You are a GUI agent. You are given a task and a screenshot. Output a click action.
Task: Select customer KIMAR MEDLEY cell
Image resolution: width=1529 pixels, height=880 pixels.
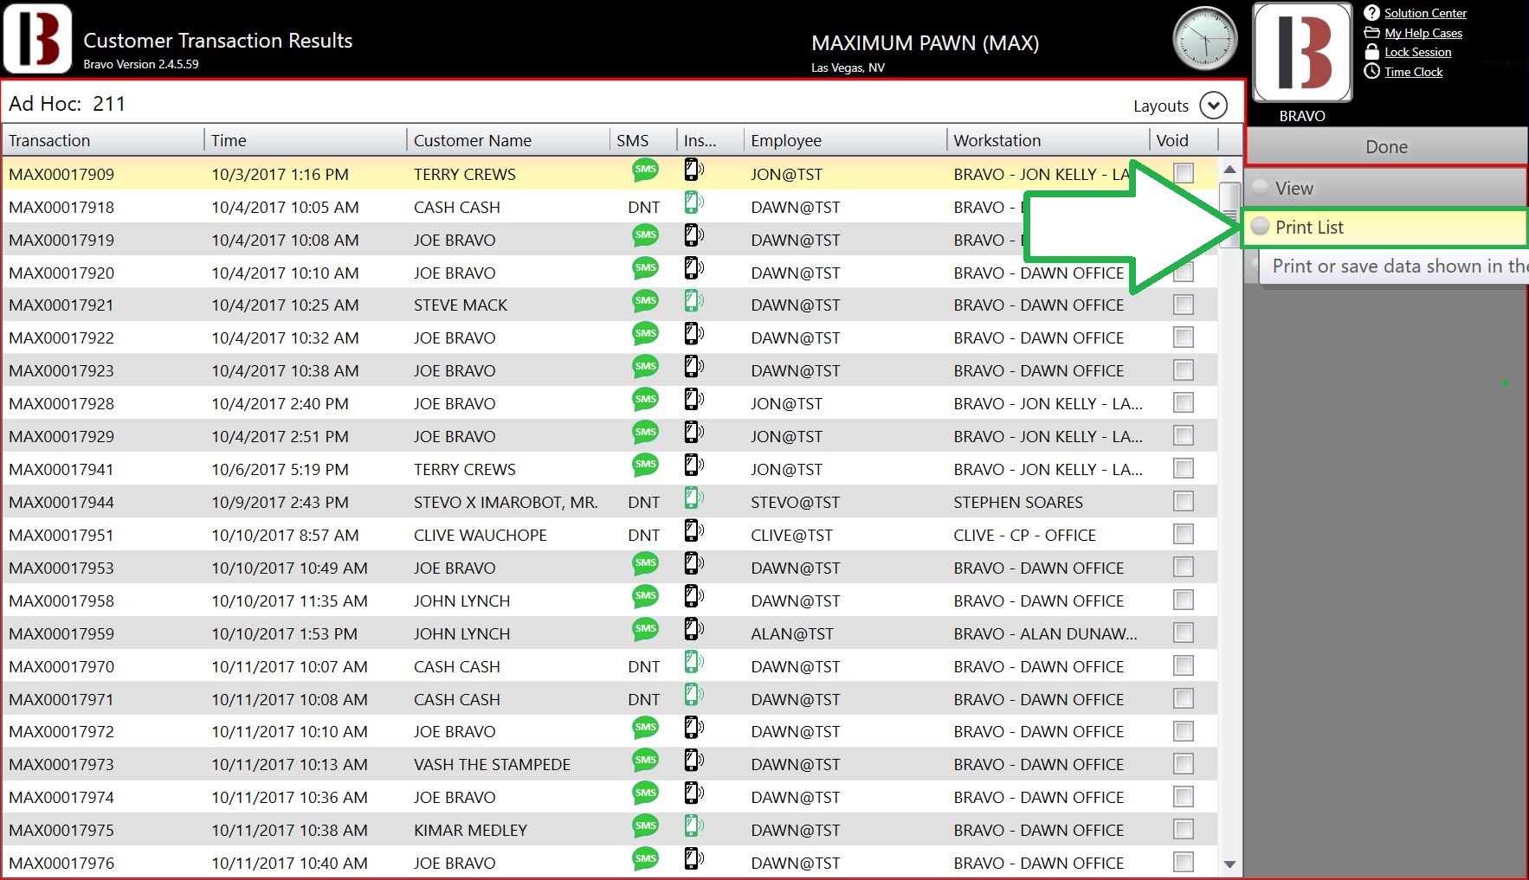point(470,830)
